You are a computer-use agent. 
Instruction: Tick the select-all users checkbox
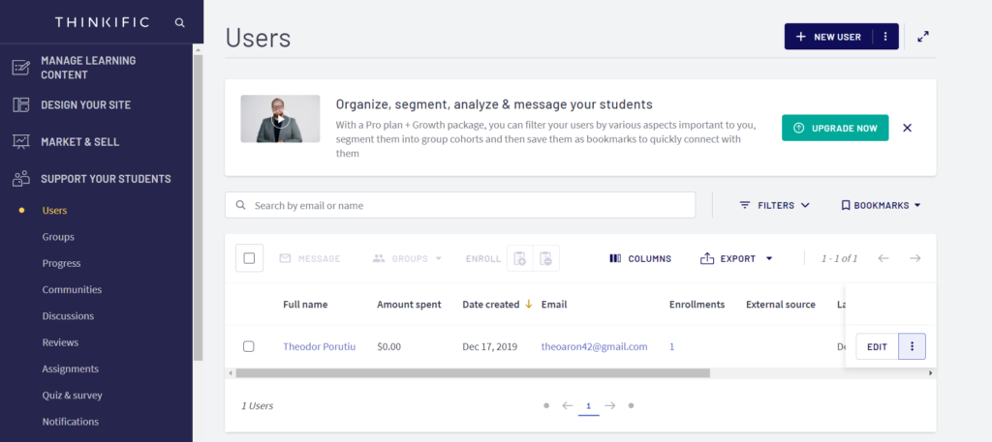(x=249, y=258)
